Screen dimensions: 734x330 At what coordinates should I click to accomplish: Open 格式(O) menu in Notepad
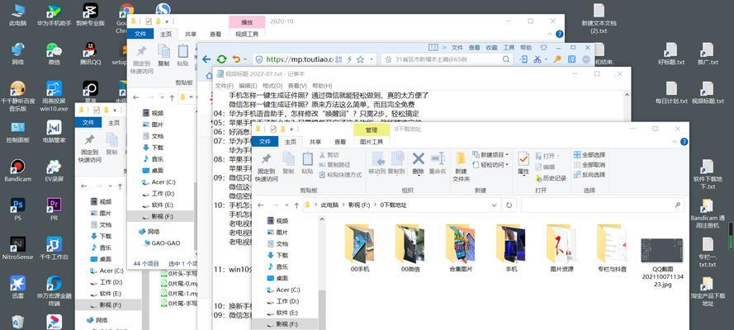[x=272, y=86]
